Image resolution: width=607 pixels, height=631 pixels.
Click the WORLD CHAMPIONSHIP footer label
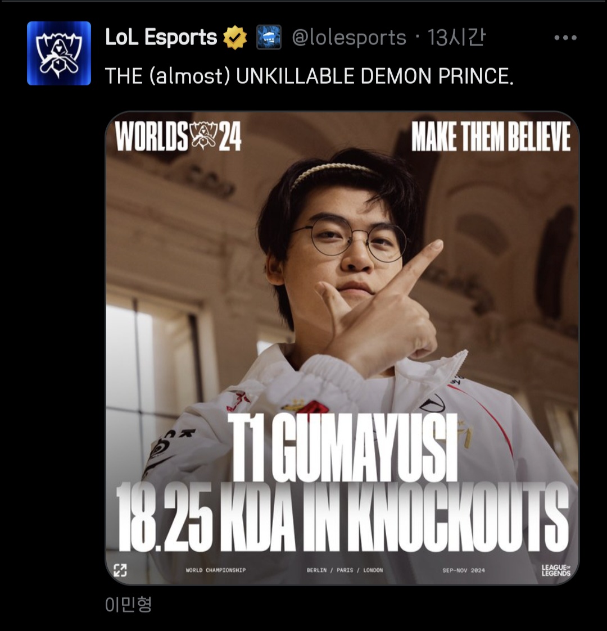216,570
